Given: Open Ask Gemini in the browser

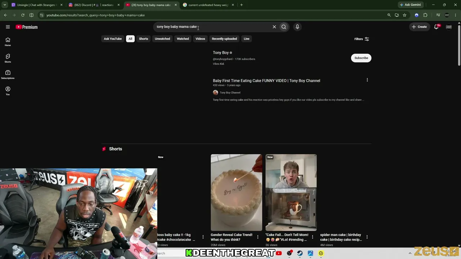Looking at the screenshot, I should point(410,5).
